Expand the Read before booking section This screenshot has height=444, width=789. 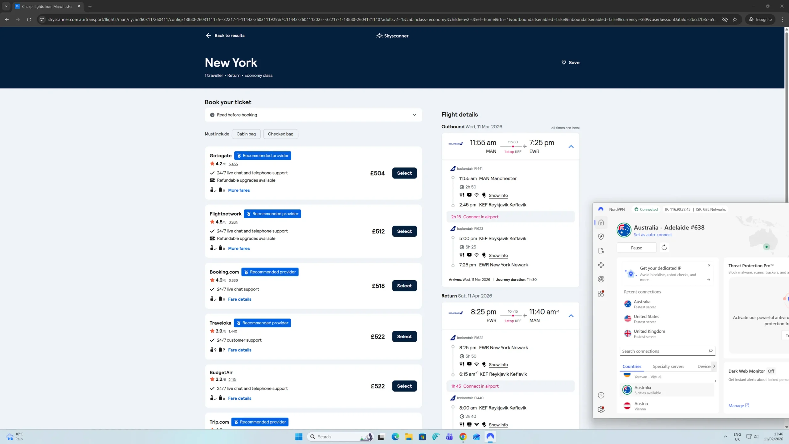(313, 115)
